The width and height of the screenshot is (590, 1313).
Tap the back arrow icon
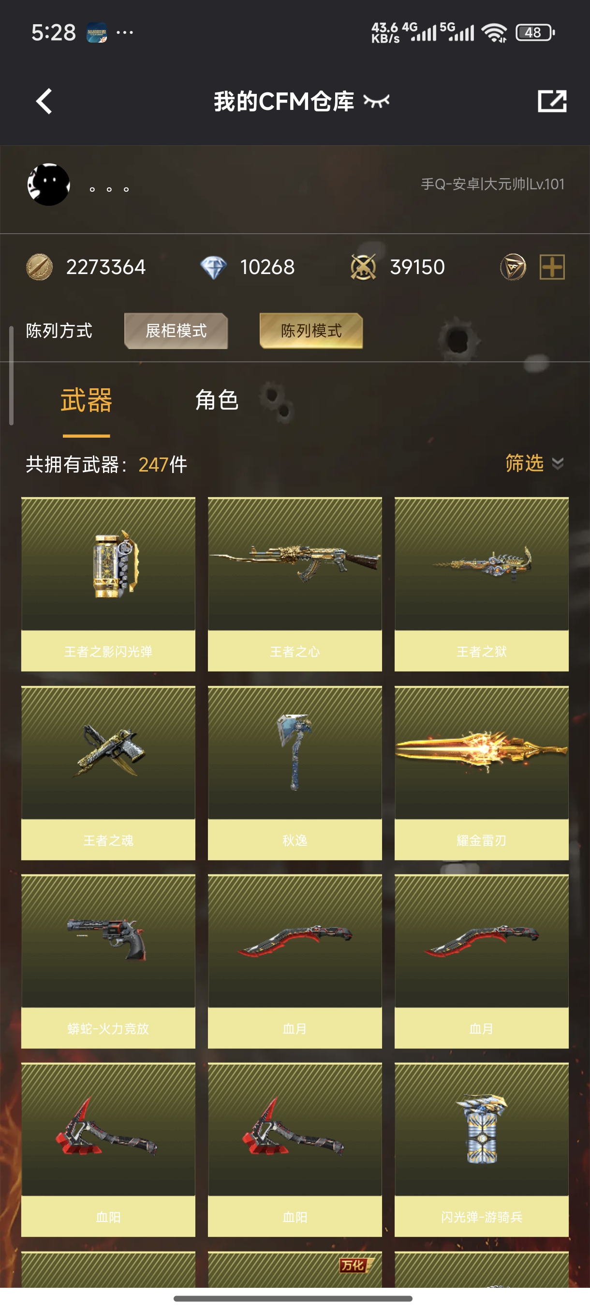[44, 101]
